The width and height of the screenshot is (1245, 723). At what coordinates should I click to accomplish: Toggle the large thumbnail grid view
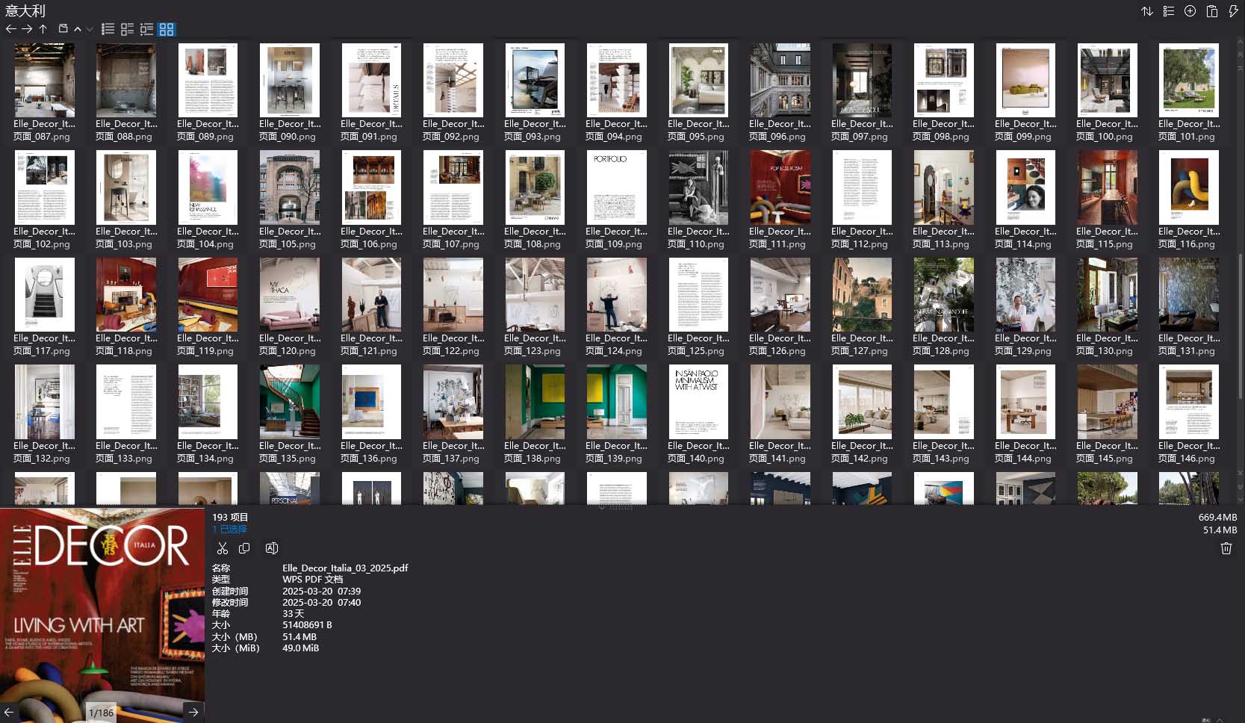tap(167, 29)
